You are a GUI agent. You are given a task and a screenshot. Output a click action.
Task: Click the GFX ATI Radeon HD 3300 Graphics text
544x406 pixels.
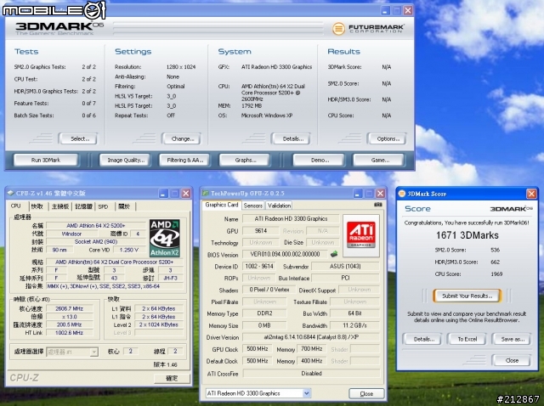(276, 67)
